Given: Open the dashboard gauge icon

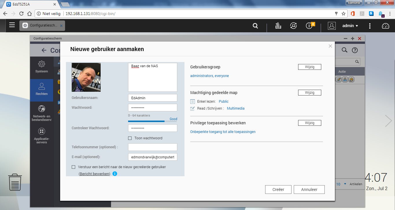Looking at the screenshot, I should pos(386,26).
